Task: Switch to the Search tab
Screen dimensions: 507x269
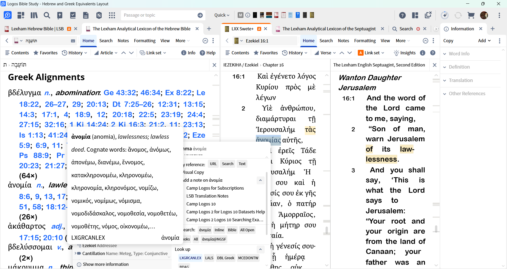Action: pos(406,29)
